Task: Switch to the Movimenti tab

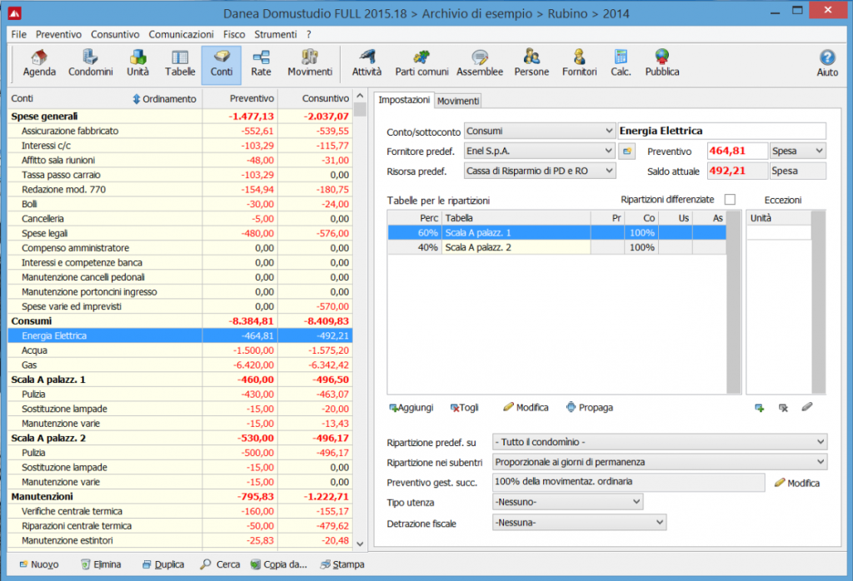Action: tap(458, 101)
